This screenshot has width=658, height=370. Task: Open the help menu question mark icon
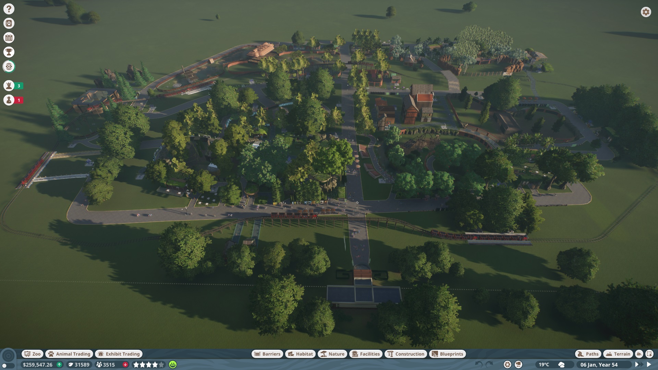click(9, 9)
